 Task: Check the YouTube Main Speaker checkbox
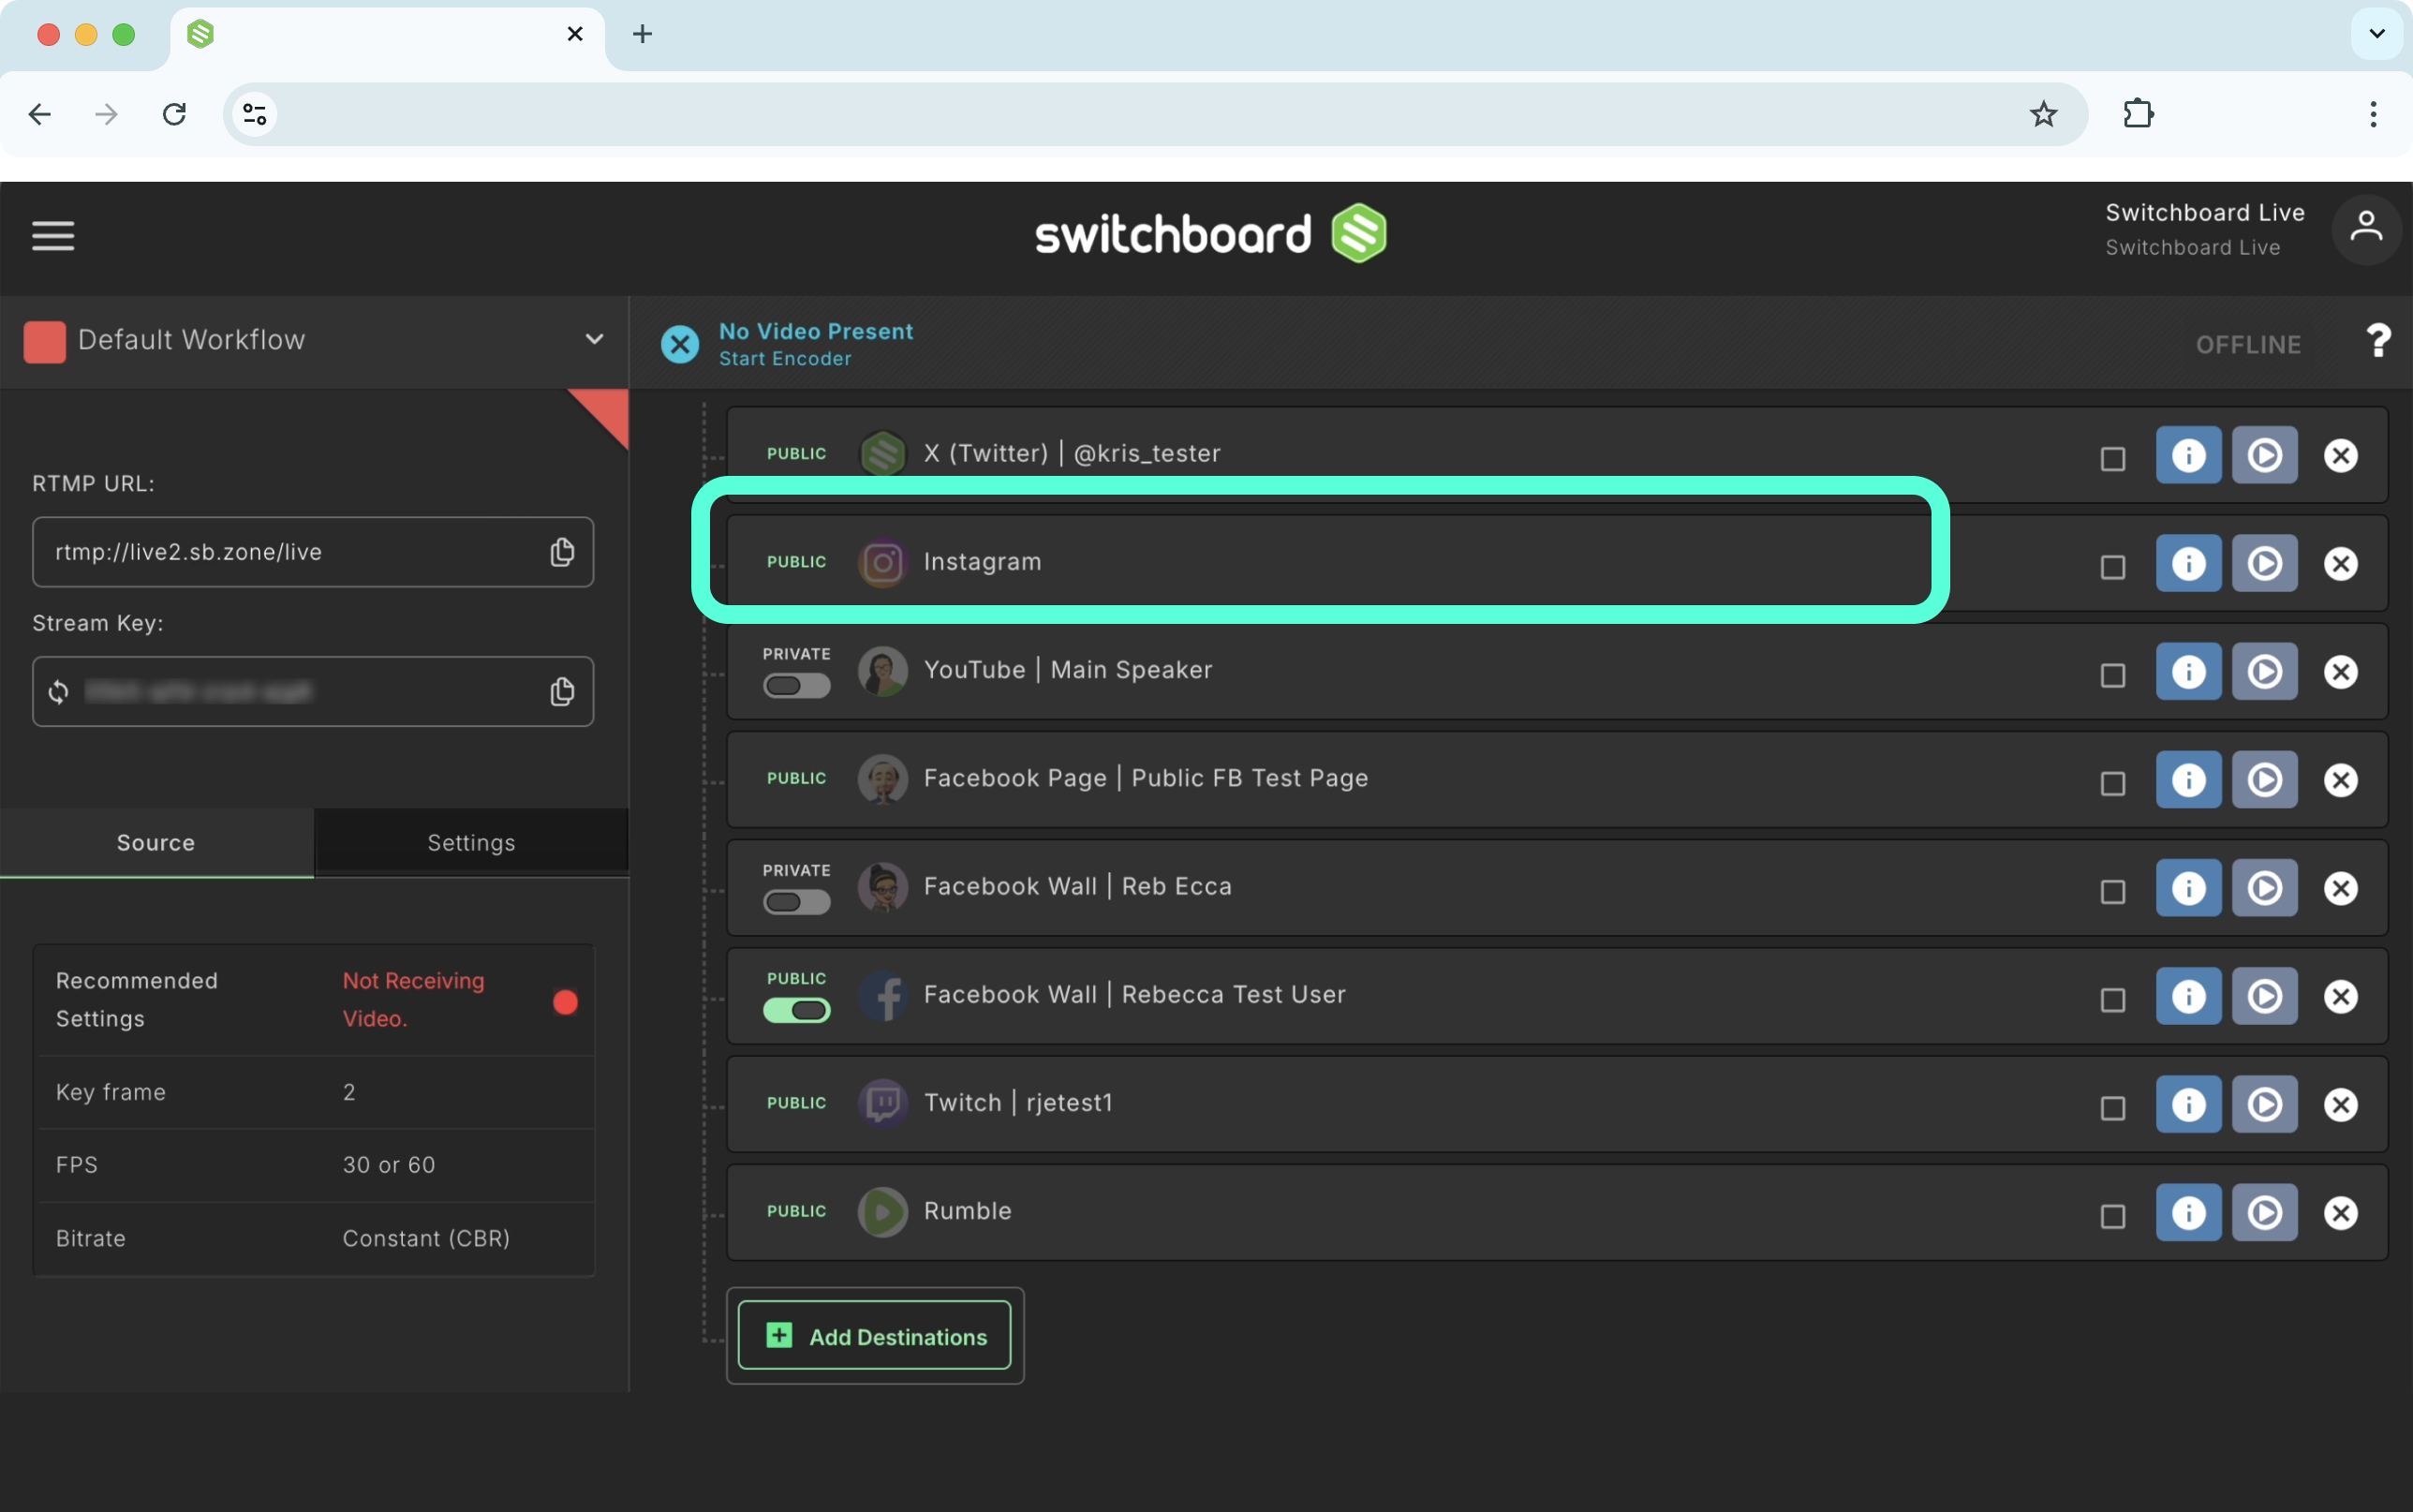point(2112,675)
